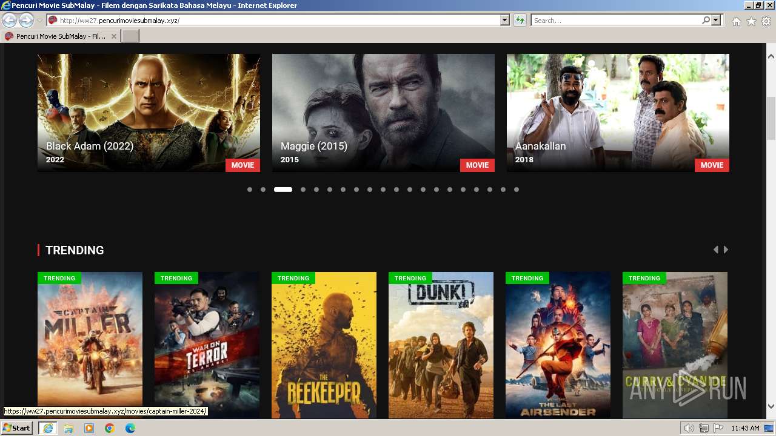Open the Tools gear icon
Viewport: 776px width, 436px height.
pos(766,21)
